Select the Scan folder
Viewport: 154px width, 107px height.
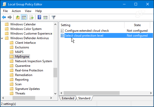click(18, 84)
